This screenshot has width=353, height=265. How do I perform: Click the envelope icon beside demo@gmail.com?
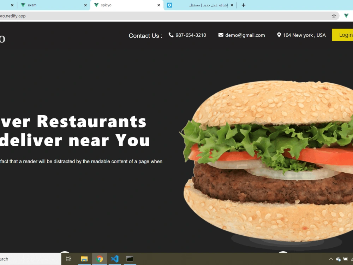221,35
